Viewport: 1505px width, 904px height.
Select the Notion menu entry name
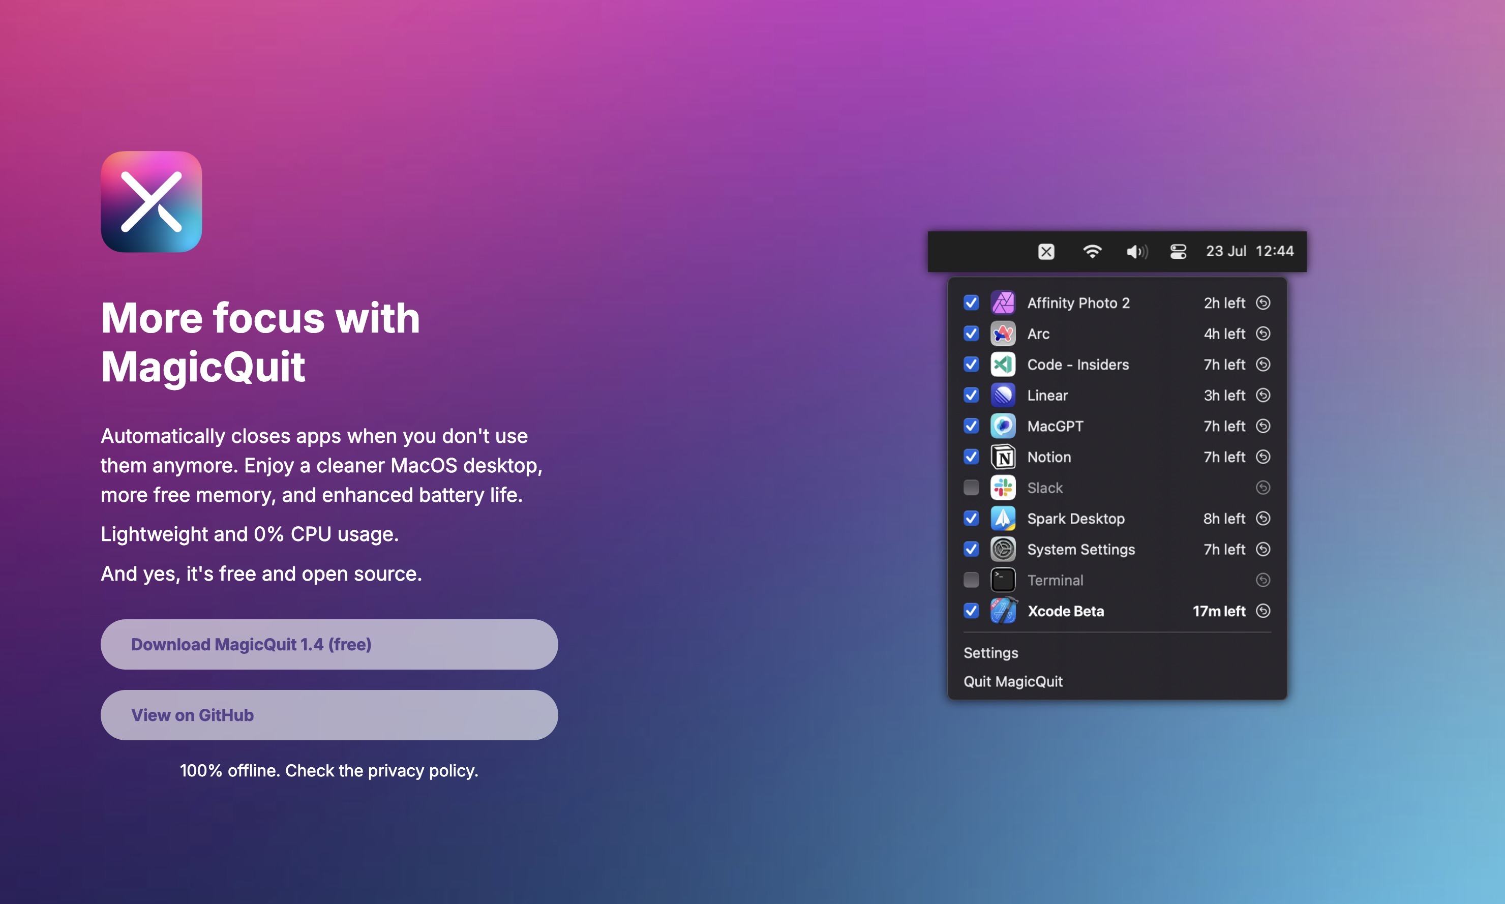point(1049,457)
